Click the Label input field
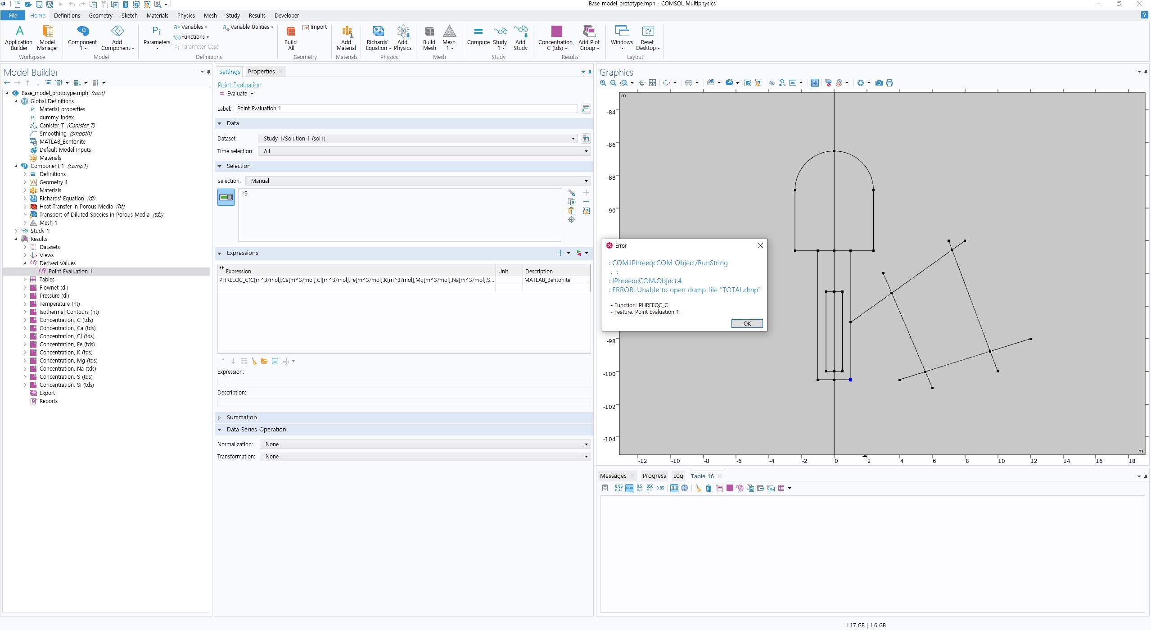This screenshot has height=630, width=1151. (x=406, y=109)
